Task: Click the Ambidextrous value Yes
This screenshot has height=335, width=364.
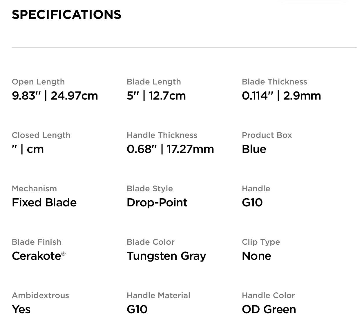Action: (x=21, y=309)
